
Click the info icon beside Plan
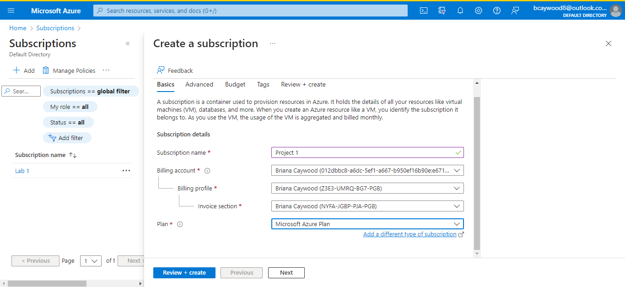click(x=180, y=224)
